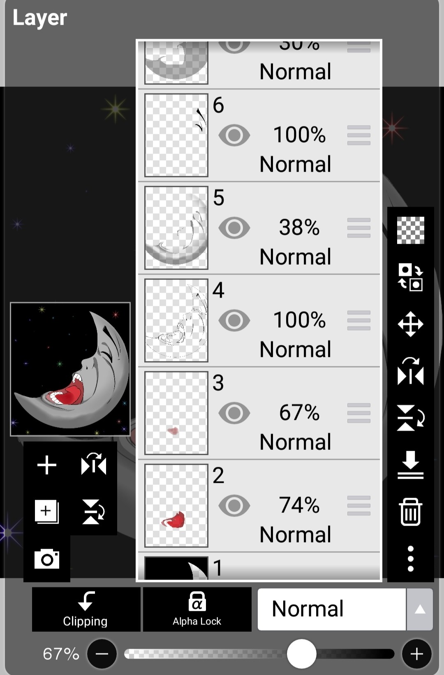Hide layer 6 using its eye icon

234,135
